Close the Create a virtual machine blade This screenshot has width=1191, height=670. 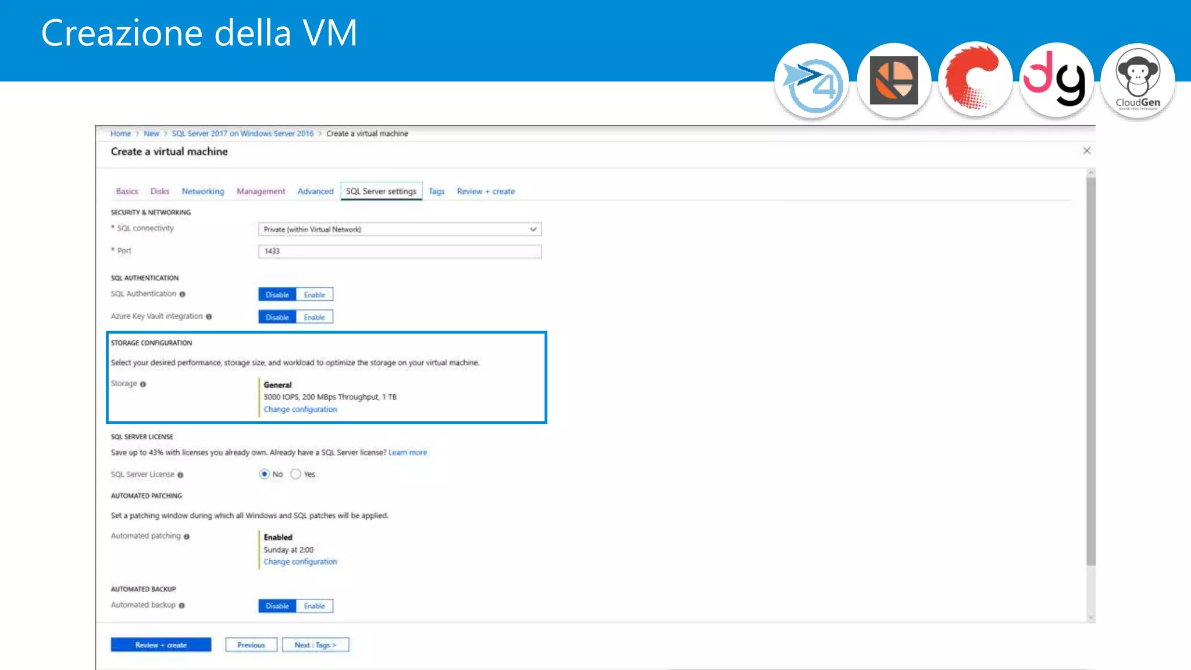tap(1086, 151)
